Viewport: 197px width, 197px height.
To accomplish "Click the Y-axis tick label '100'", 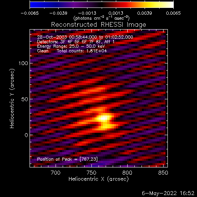I will (x=23, y=63).
